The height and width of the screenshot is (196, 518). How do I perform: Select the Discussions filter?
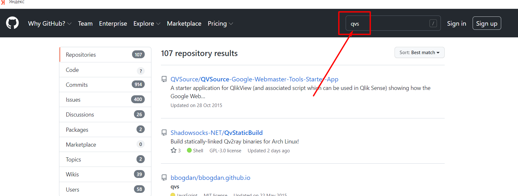pyautogui.click(x=105, y=114)
